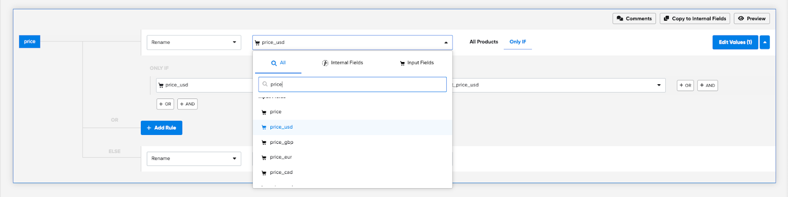This screenshot has width=788, height=197.
Task: Click the Internal Fields function icon
Action: point(325,63)
